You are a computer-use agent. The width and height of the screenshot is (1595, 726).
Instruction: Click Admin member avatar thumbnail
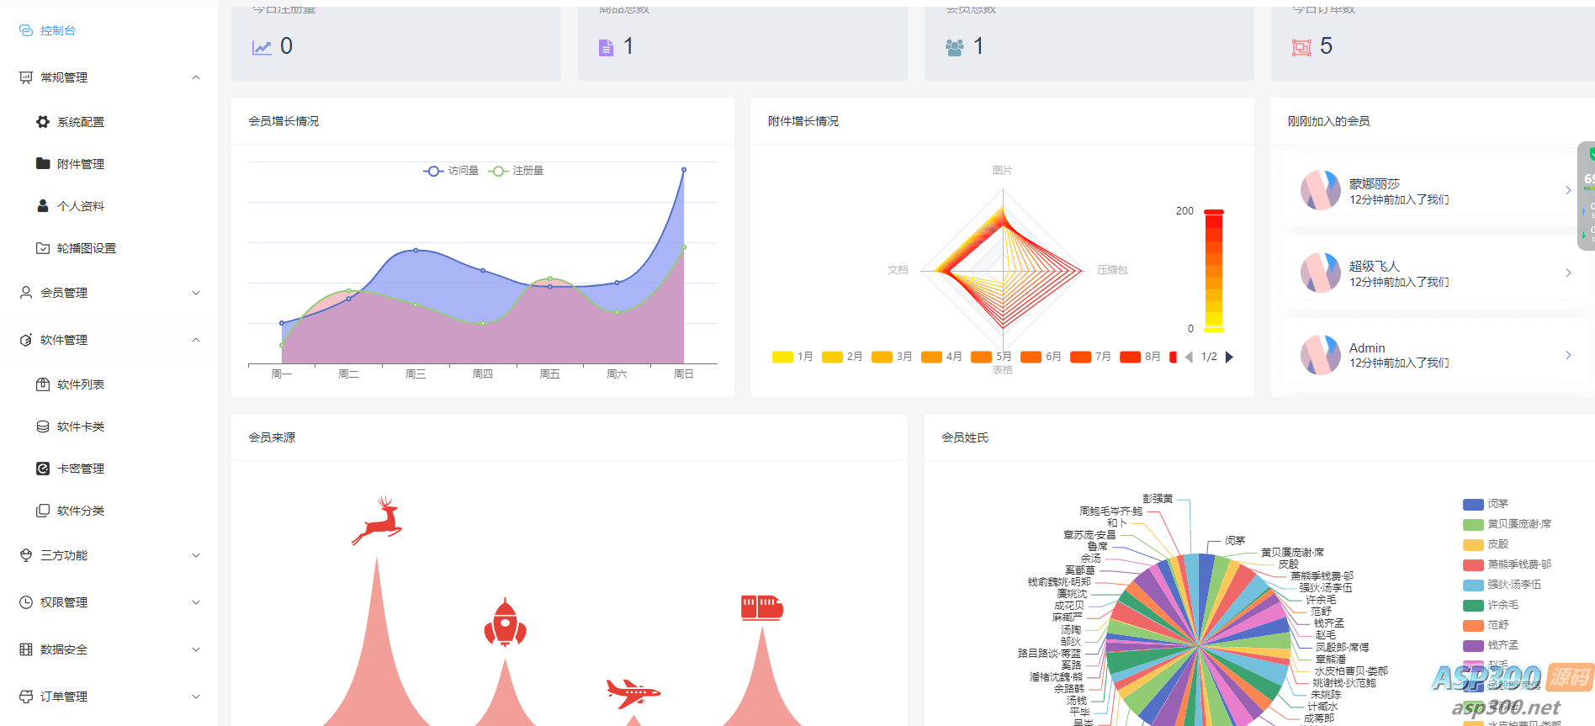1320,355
